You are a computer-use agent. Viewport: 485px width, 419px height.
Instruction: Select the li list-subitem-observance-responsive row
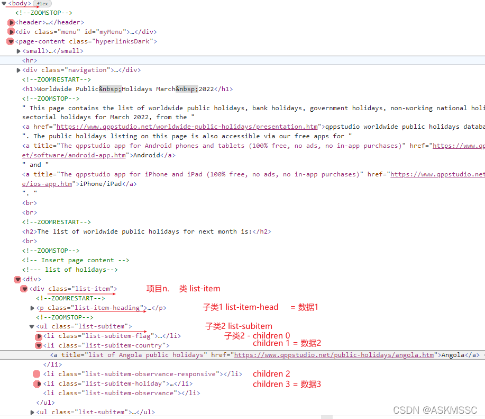(143, 374)
